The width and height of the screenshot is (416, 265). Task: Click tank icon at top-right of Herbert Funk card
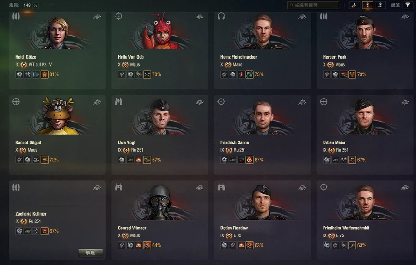tap(404, 17)
